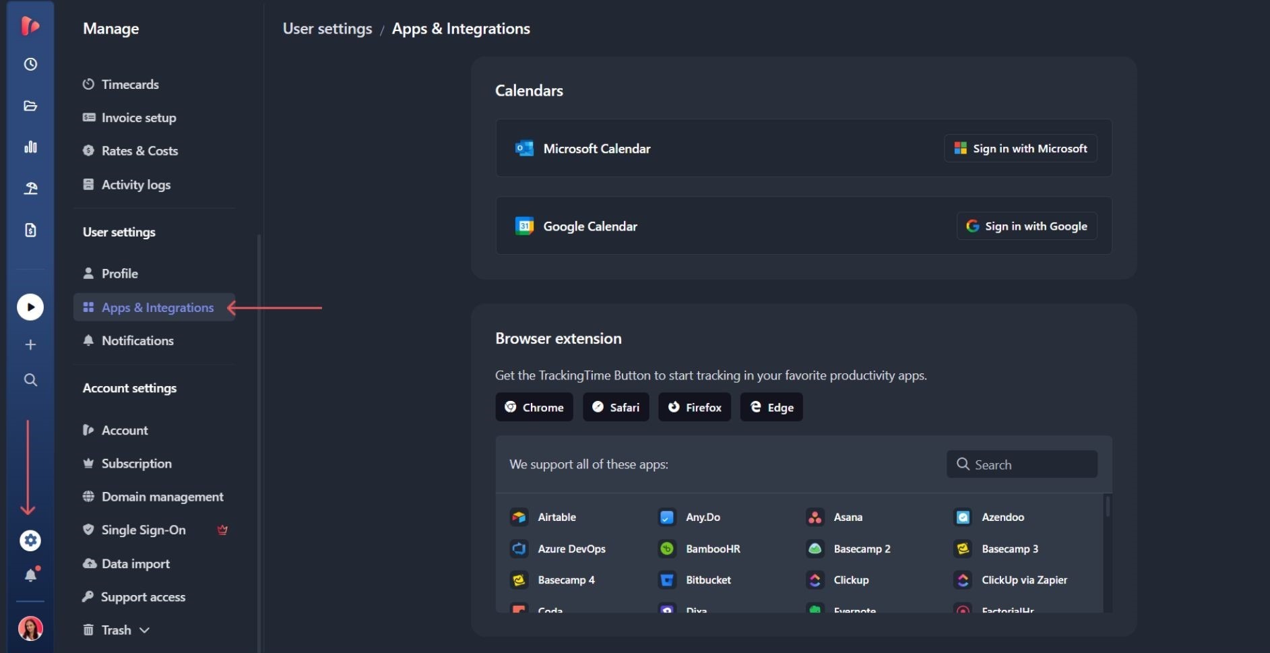
Task: Click the Any.Do app icon
Action: point(667,517)
